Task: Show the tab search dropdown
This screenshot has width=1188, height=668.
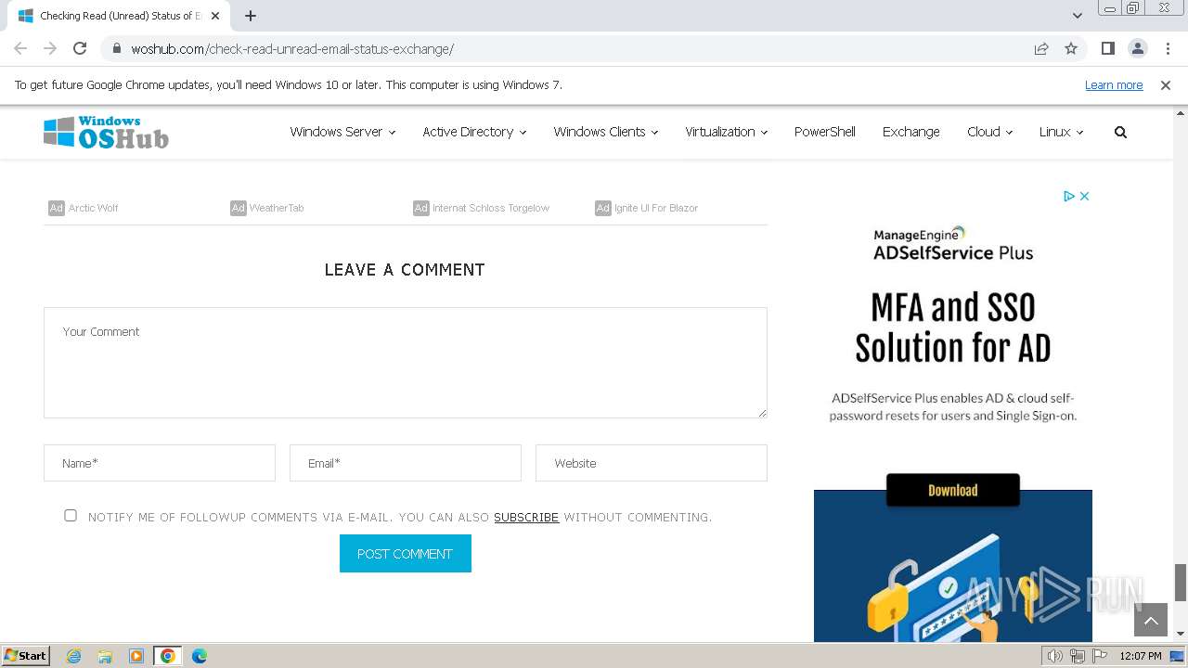Action: pyautogui.click(x=1077, y=16)
